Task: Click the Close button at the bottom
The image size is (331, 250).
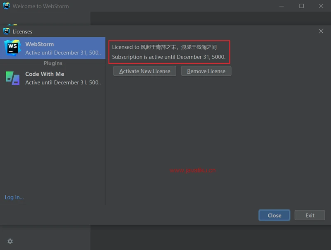Action: pos(274,215)
